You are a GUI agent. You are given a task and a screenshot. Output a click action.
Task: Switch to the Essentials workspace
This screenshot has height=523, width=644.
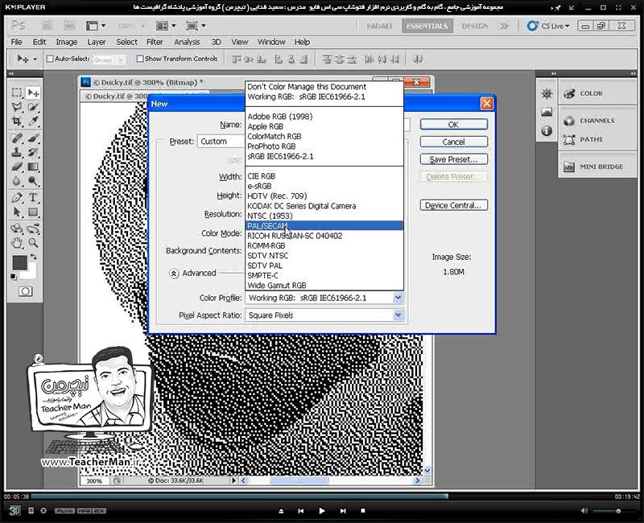click(x=427, y=26)
